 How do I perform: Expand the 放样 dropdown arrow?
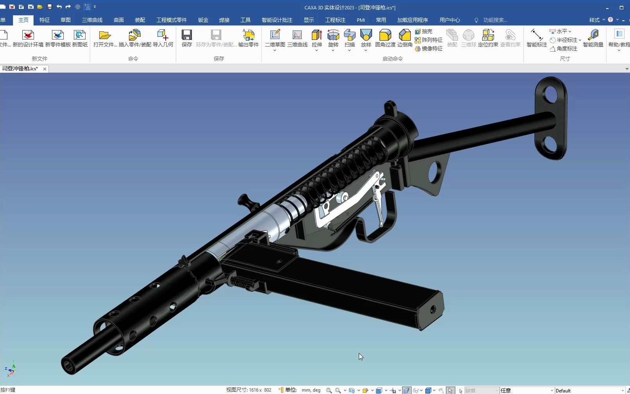coord(366,50)
